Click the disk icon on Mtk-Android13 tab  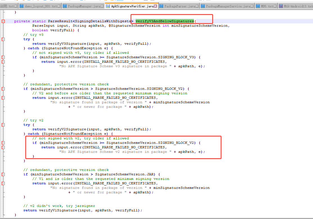[x=281, y=6]
